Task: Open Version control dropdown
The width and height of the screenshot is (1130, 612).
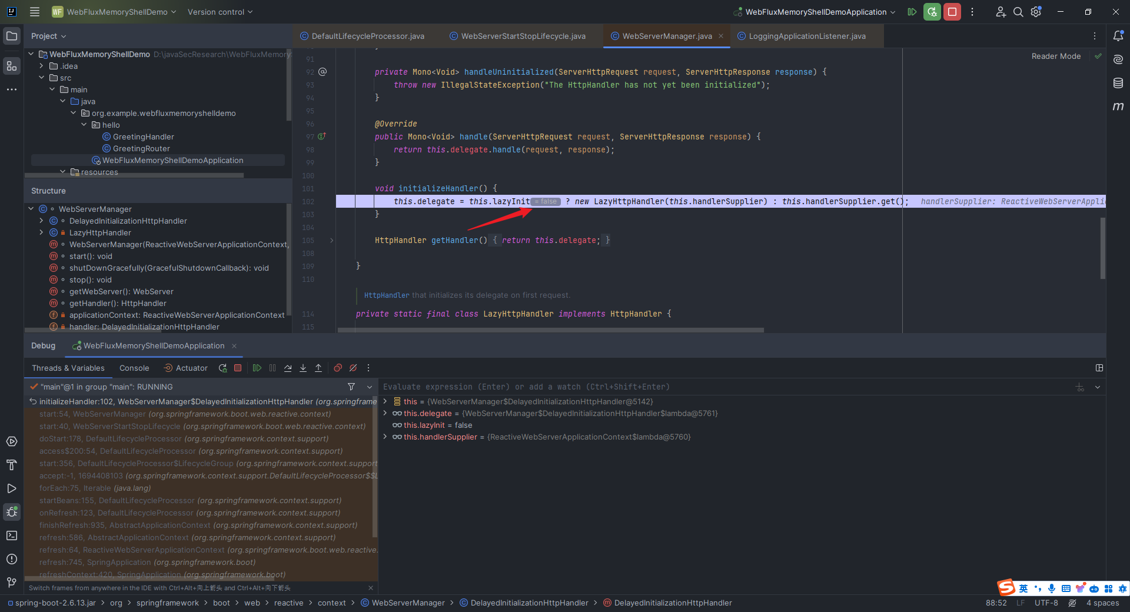Action: point(220,12)
